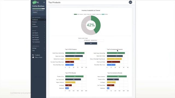Click red bar in Top 5 eCommerce Brands

(110, 85)
